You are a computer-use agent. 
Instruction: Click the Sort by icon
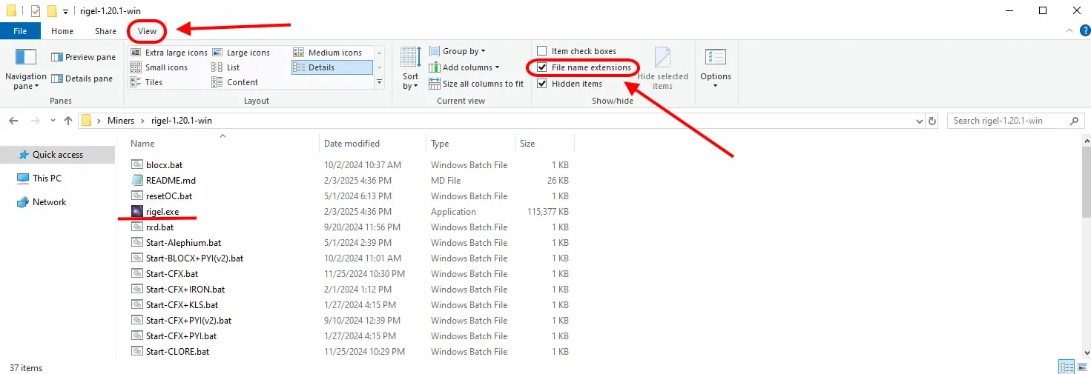(x=410, y=58)
